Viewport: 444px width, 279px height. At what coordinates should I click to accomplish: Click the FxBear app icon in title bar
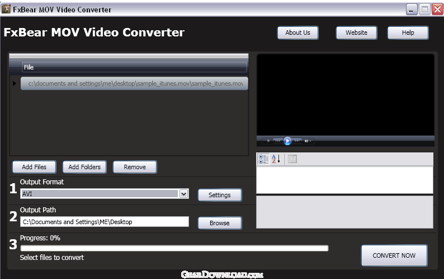(7, 10)
